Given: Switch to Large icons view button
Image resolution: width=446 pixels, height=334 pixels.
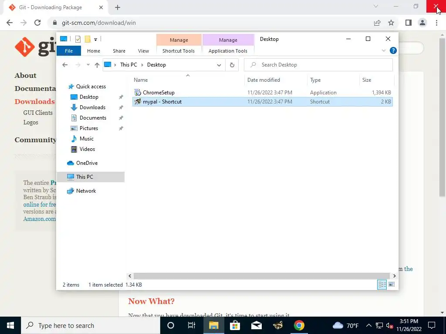Looking at the screenshot, I should coord(392,284).
